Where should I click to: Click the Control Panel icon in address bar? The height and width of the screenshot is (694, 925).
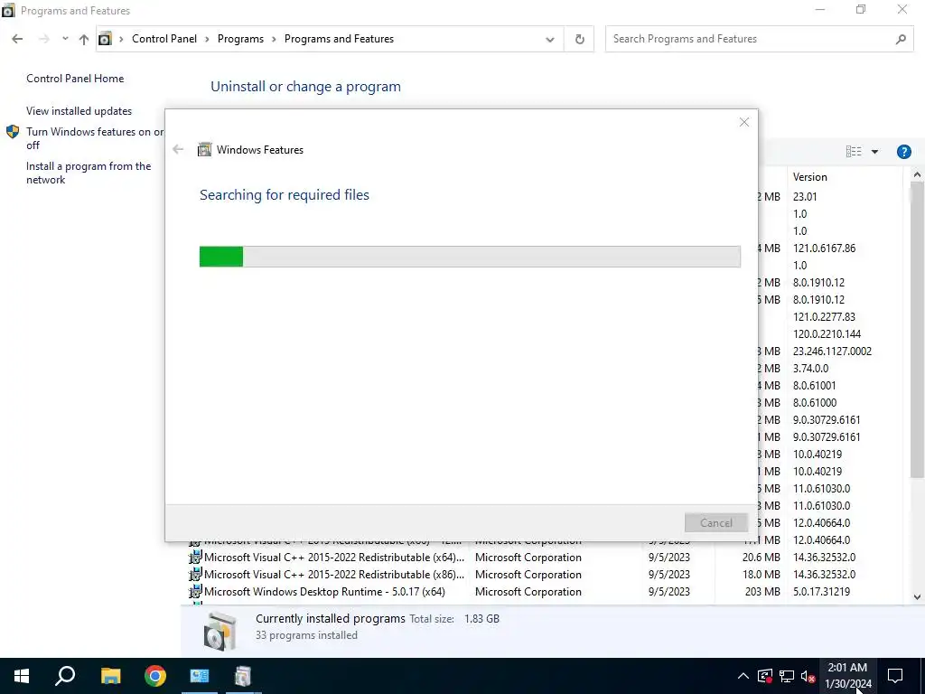coord(105,39)
